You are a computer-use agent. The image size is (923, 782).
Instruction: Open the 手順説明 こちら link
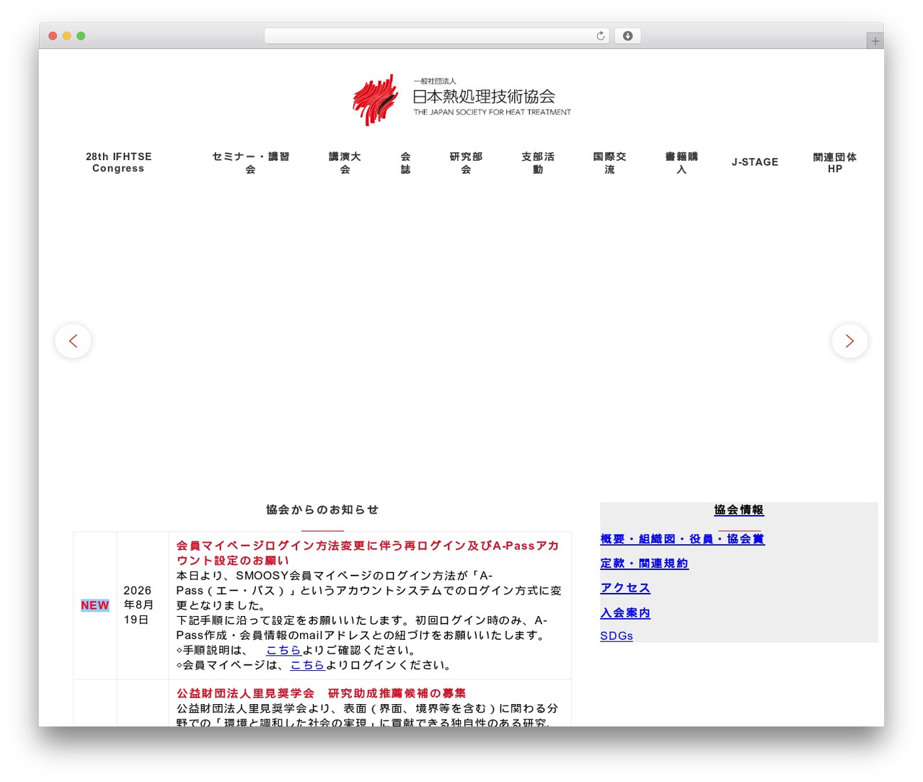(283, 650)
